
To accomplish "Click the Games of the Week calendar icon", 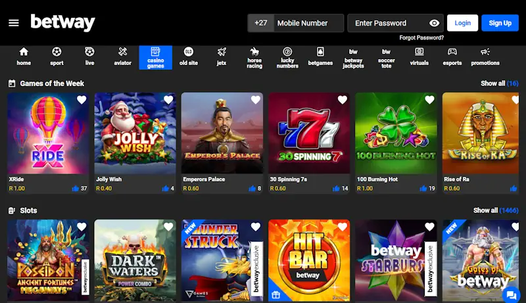I will [12, 83].
